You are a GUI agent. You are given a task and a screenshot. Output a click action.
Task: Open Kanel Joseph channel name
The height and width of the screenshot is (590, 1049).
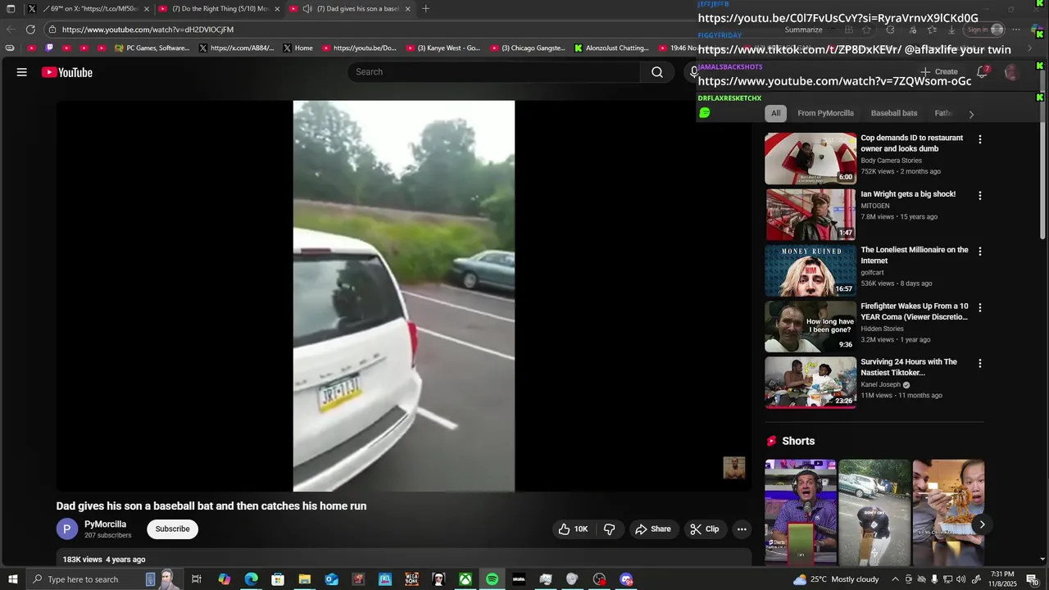[x=880, y=384]
